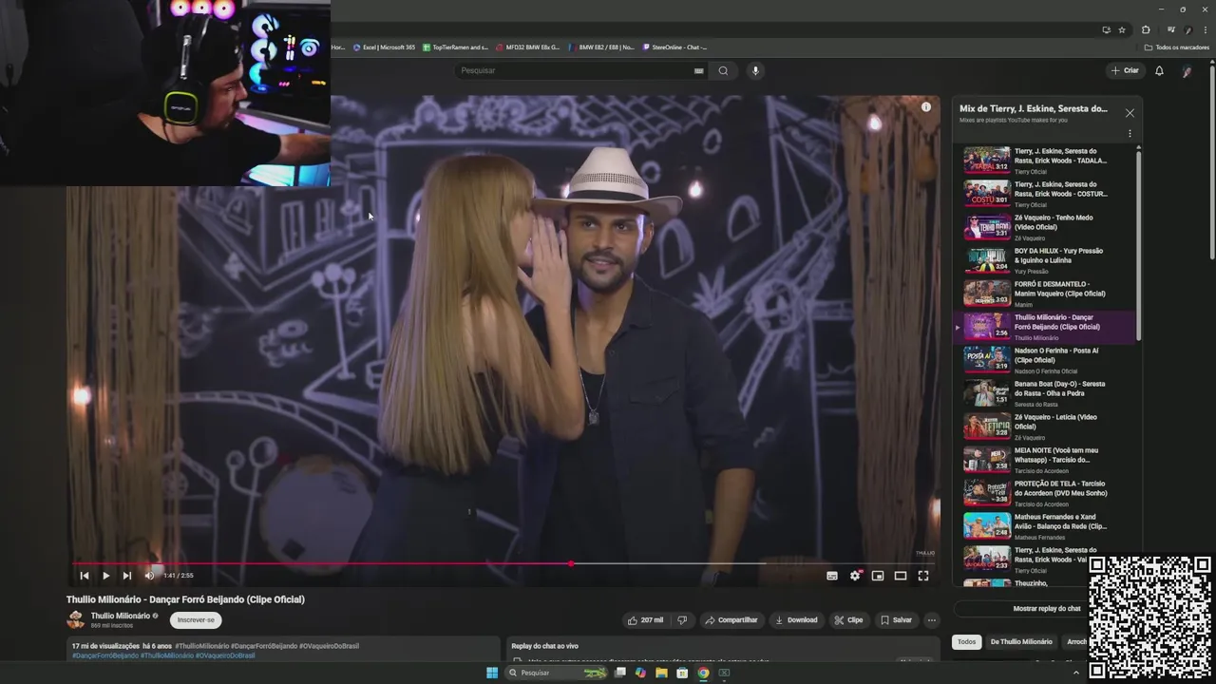Open StereOnline - Chat bookmark

(674, 47)
